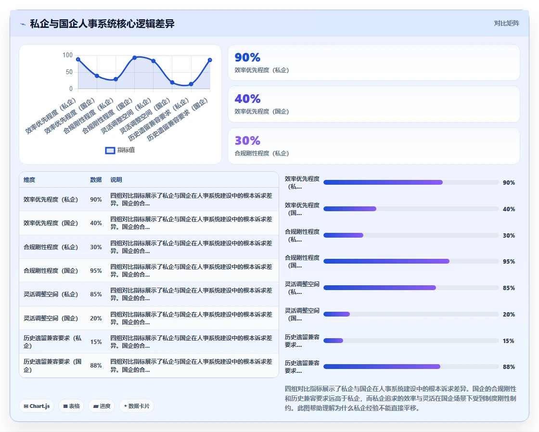Click the 88% progress bar
The image size is (539, 432).
point(411,367)
